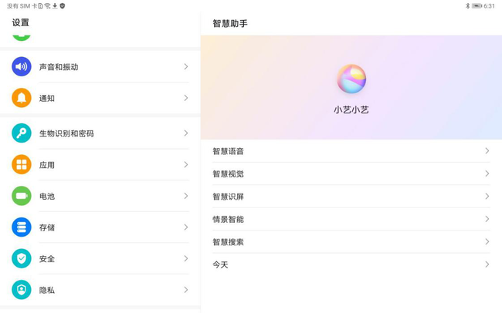Expand 智慧视觉 via its chevron
502x313 pixels.
pyautogui.click(x=487, y=173)
